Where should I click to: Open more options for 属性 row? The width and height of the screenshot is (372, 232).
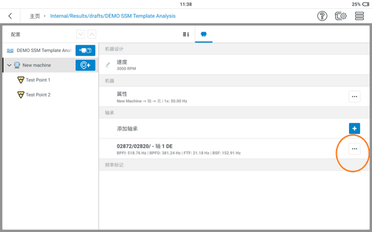point(355,97)
